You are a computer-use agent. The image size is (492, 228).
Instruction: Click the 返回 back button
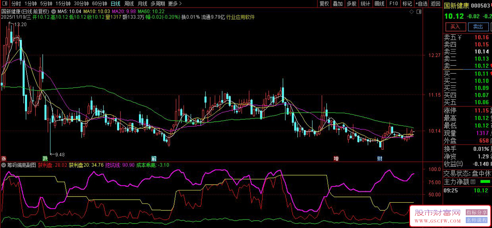click(435, 4)
